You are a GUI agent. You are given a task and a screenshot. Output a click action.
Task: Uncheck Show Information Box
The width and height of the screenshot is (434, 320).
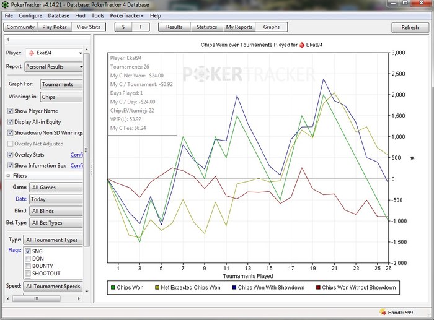click(x=11, y=165)
